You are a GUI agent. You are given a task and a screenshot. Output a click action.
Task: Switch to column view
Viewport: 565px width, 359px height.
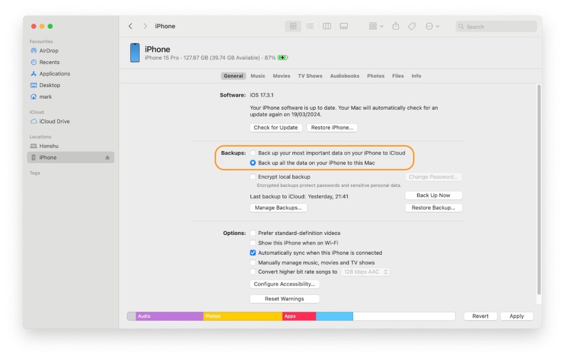tap(327, 26)
